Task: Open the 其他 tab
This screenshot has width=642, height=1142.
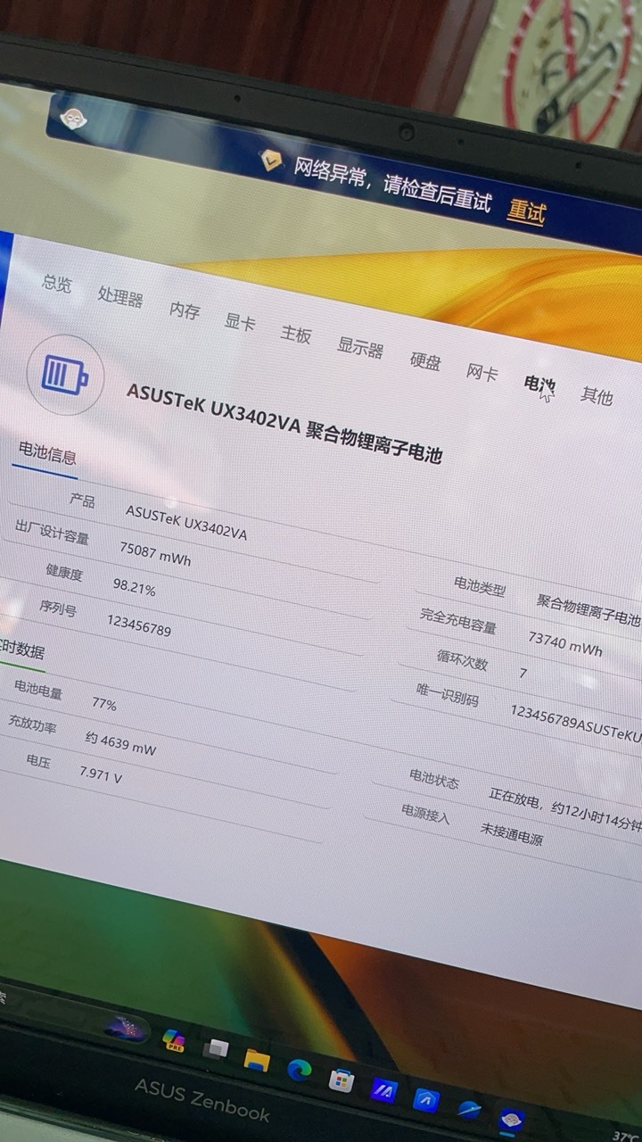Action: tap(597, 396)
